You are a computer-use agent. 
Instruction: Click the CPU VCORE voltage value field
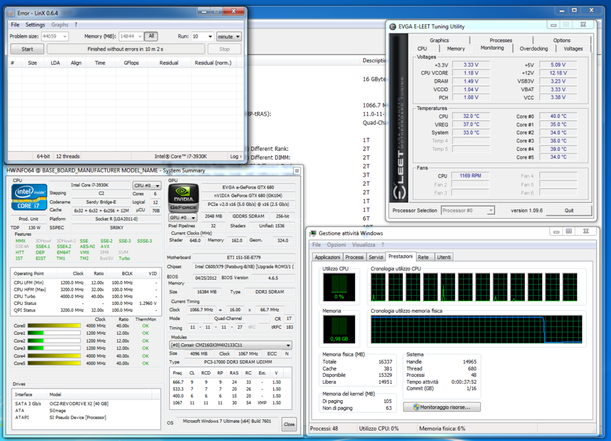(x=470, y=73)
